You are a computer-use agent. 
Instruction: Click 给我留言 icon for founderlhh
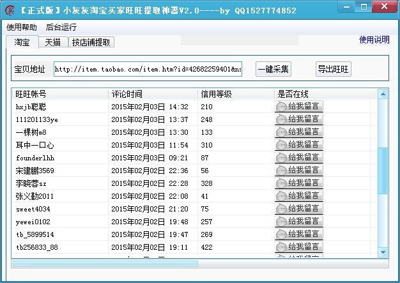(298, 158)
